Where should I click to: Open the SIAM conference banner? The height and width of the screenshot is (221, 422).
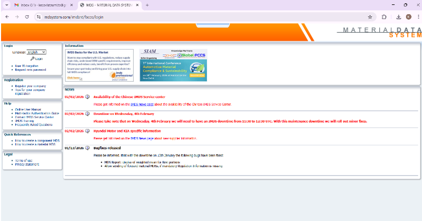[173, 65]
